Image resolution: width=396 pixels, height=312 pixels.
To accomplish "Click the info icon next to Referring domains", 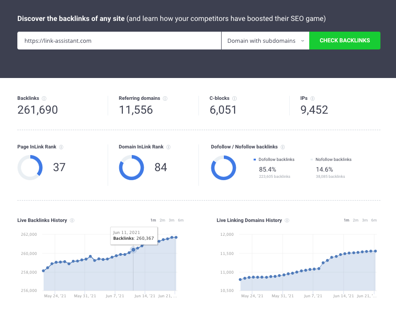I will pos(165,99).
